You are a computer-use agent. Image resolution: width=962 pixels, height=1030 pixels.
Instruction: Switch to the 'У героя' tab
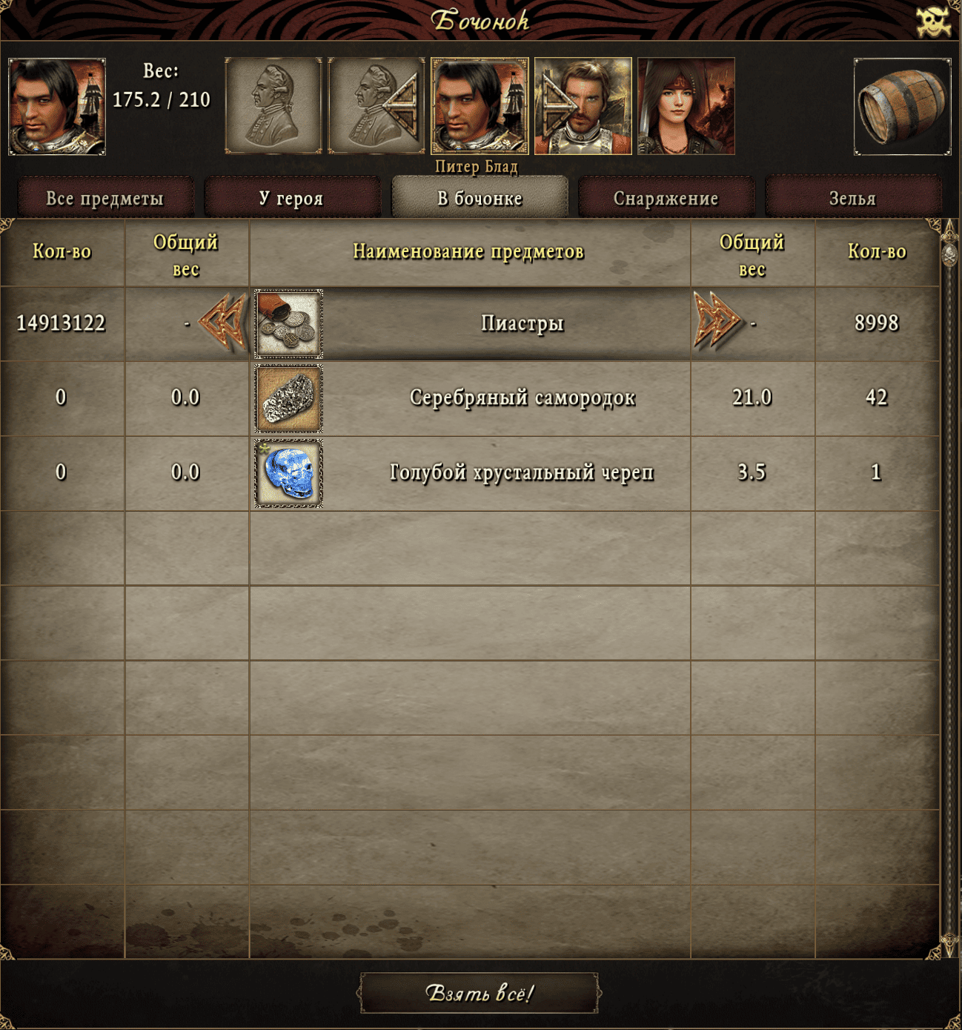291,198
